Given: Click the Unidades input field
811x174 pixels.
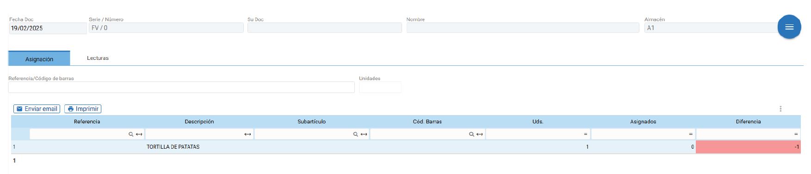Looking at the screenshot, I should click(x=380, y=87).
